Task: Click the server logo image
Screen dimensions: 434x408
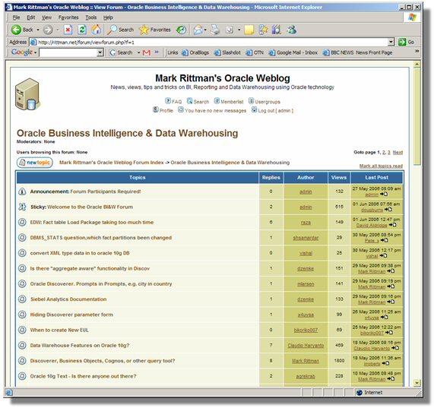Action: point(27,94)
